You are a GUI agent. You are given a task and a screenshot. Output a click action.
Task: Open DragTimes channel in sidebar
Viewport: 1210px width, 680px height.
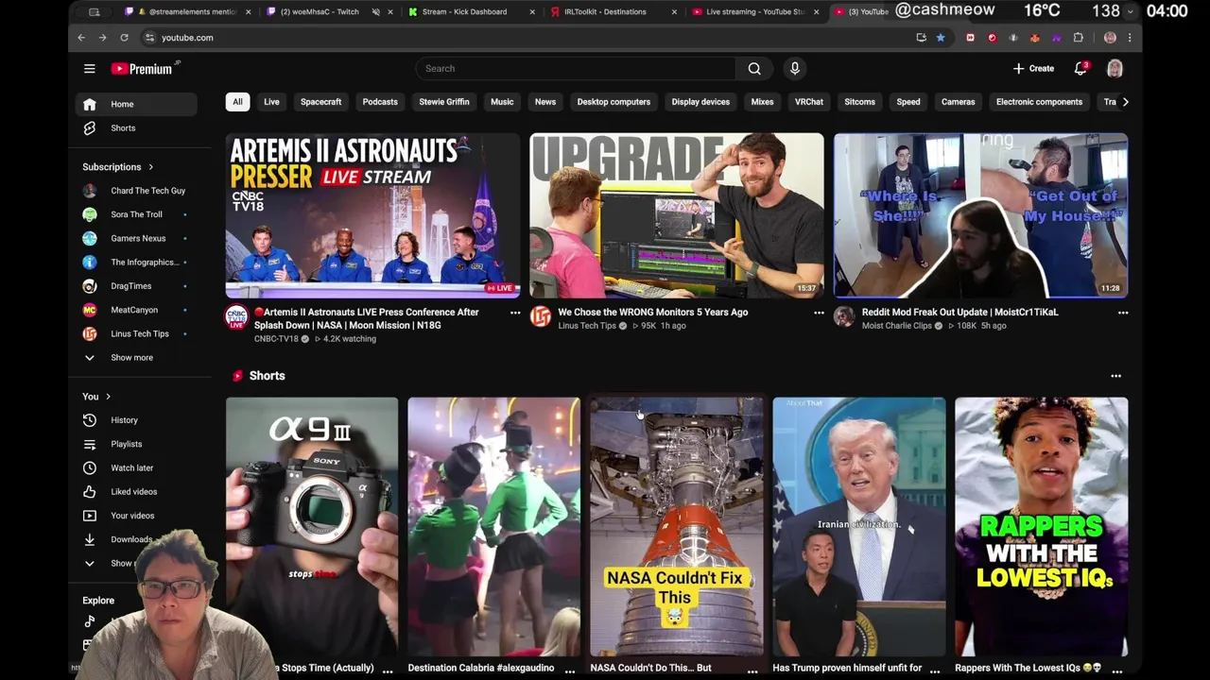[x=136, y=286]
